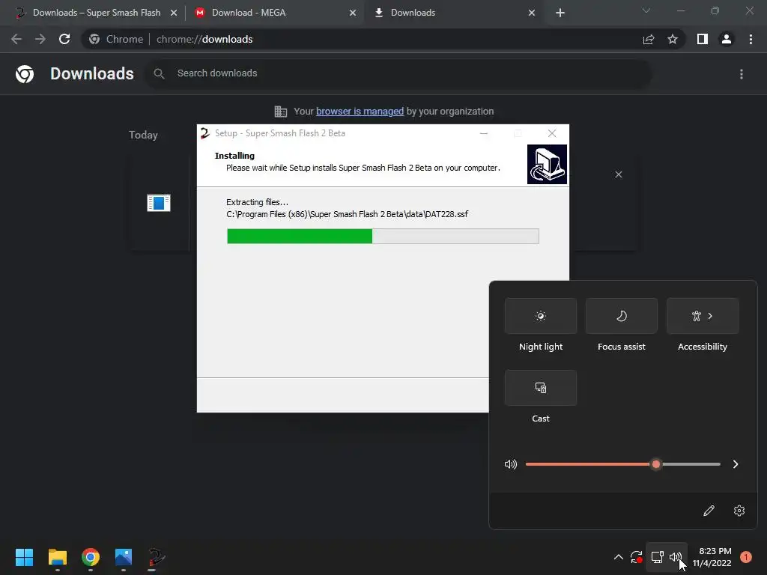The height and width of the screenshot is (575, 767).
Task: Click the sync status tray icon
Action: (637, 557)
